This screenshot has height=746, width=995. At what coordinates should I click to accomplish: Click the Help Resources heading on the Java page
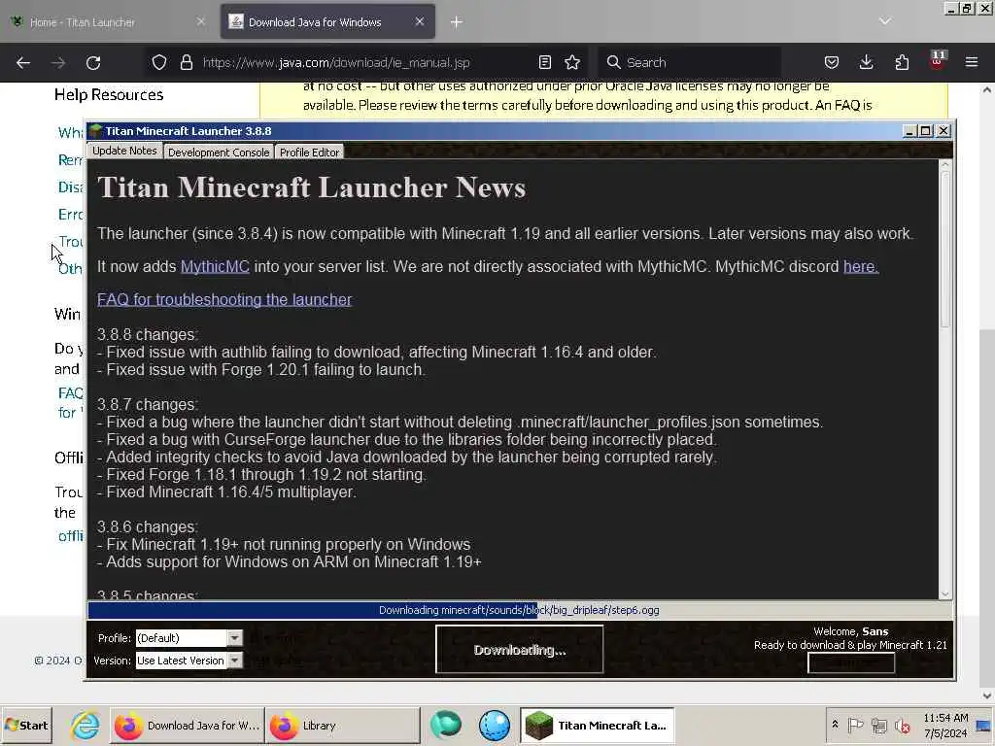coord(109,94)
